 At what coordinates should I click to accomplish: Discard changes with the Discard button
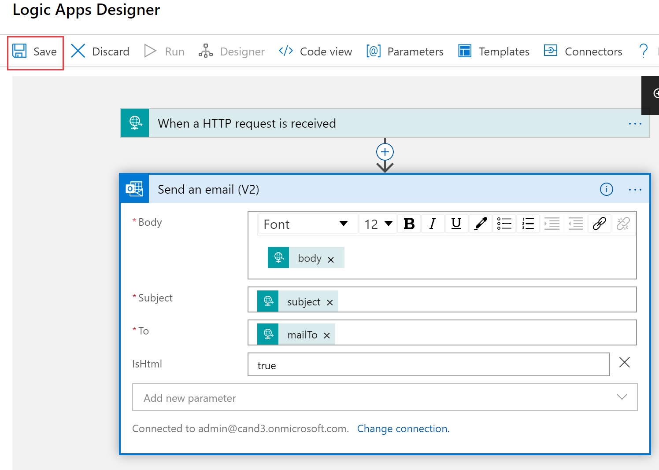coord(100,51)
